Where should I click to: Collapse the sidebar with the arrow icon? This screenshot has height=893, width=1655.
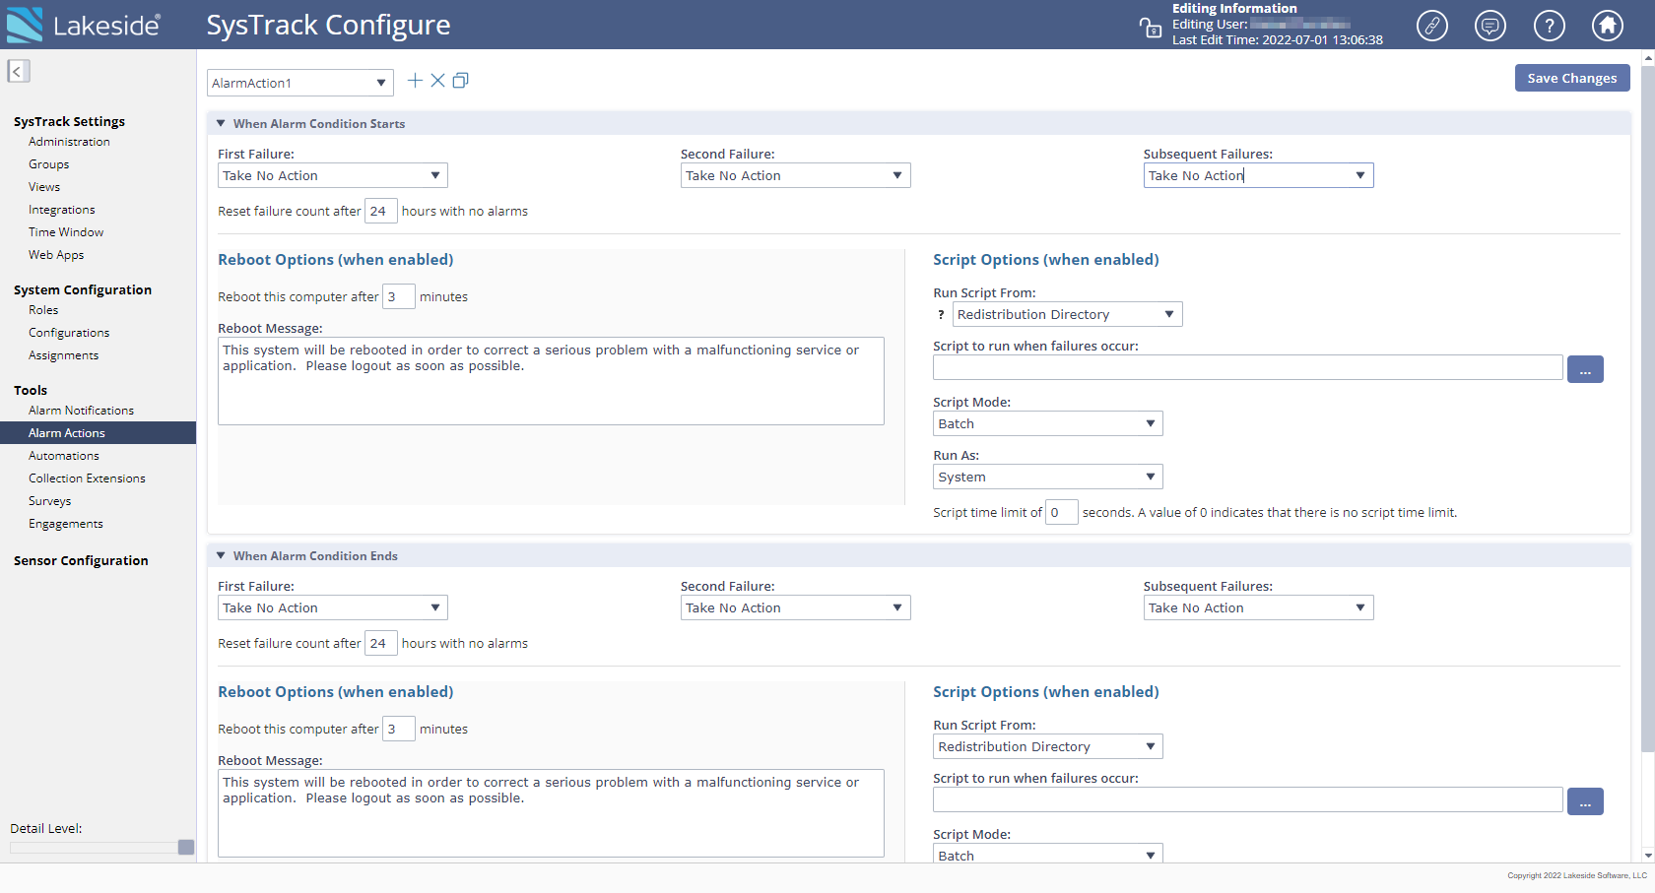[x=18, y=71]
